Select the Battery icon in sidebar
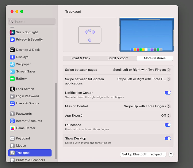Viewport: 193px width, 168px height. coord(12,79)
